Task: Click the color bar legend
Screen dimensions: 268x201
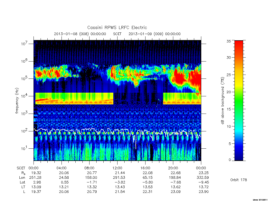Action: [x=239, y=100]
